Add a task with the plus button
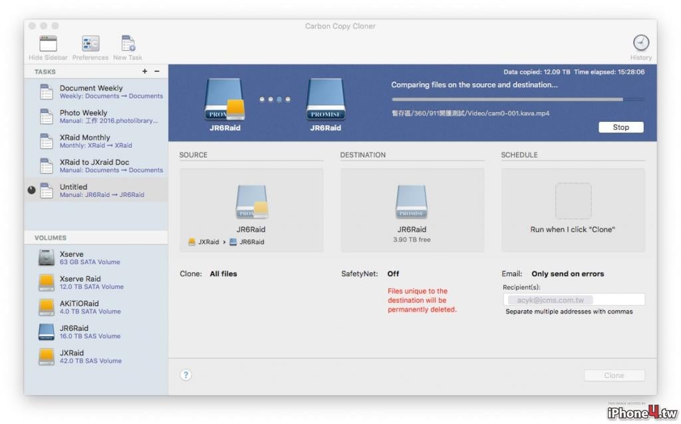The height and width of the screenshot is (424, 681). pos(144,71)
